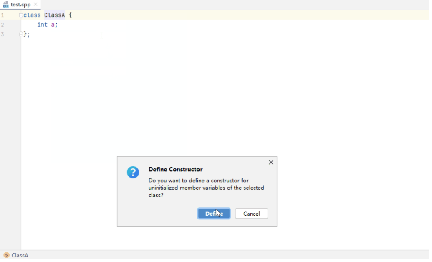The width and height of the screenshot is (432, 262).
Task: Close the test.cpp tab
Action: 36,5
